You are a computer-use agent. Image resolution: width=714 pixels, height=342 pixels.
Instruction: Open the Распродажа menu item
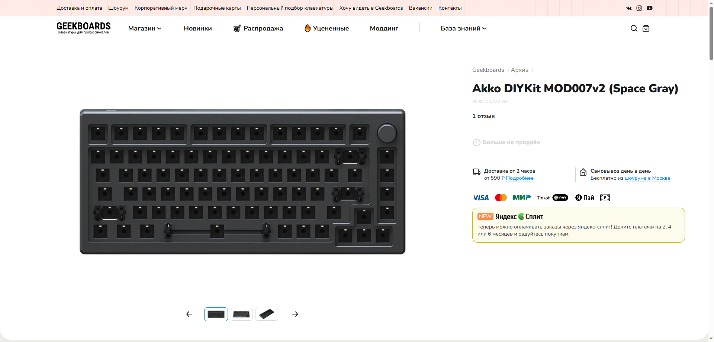click(258, 28)
